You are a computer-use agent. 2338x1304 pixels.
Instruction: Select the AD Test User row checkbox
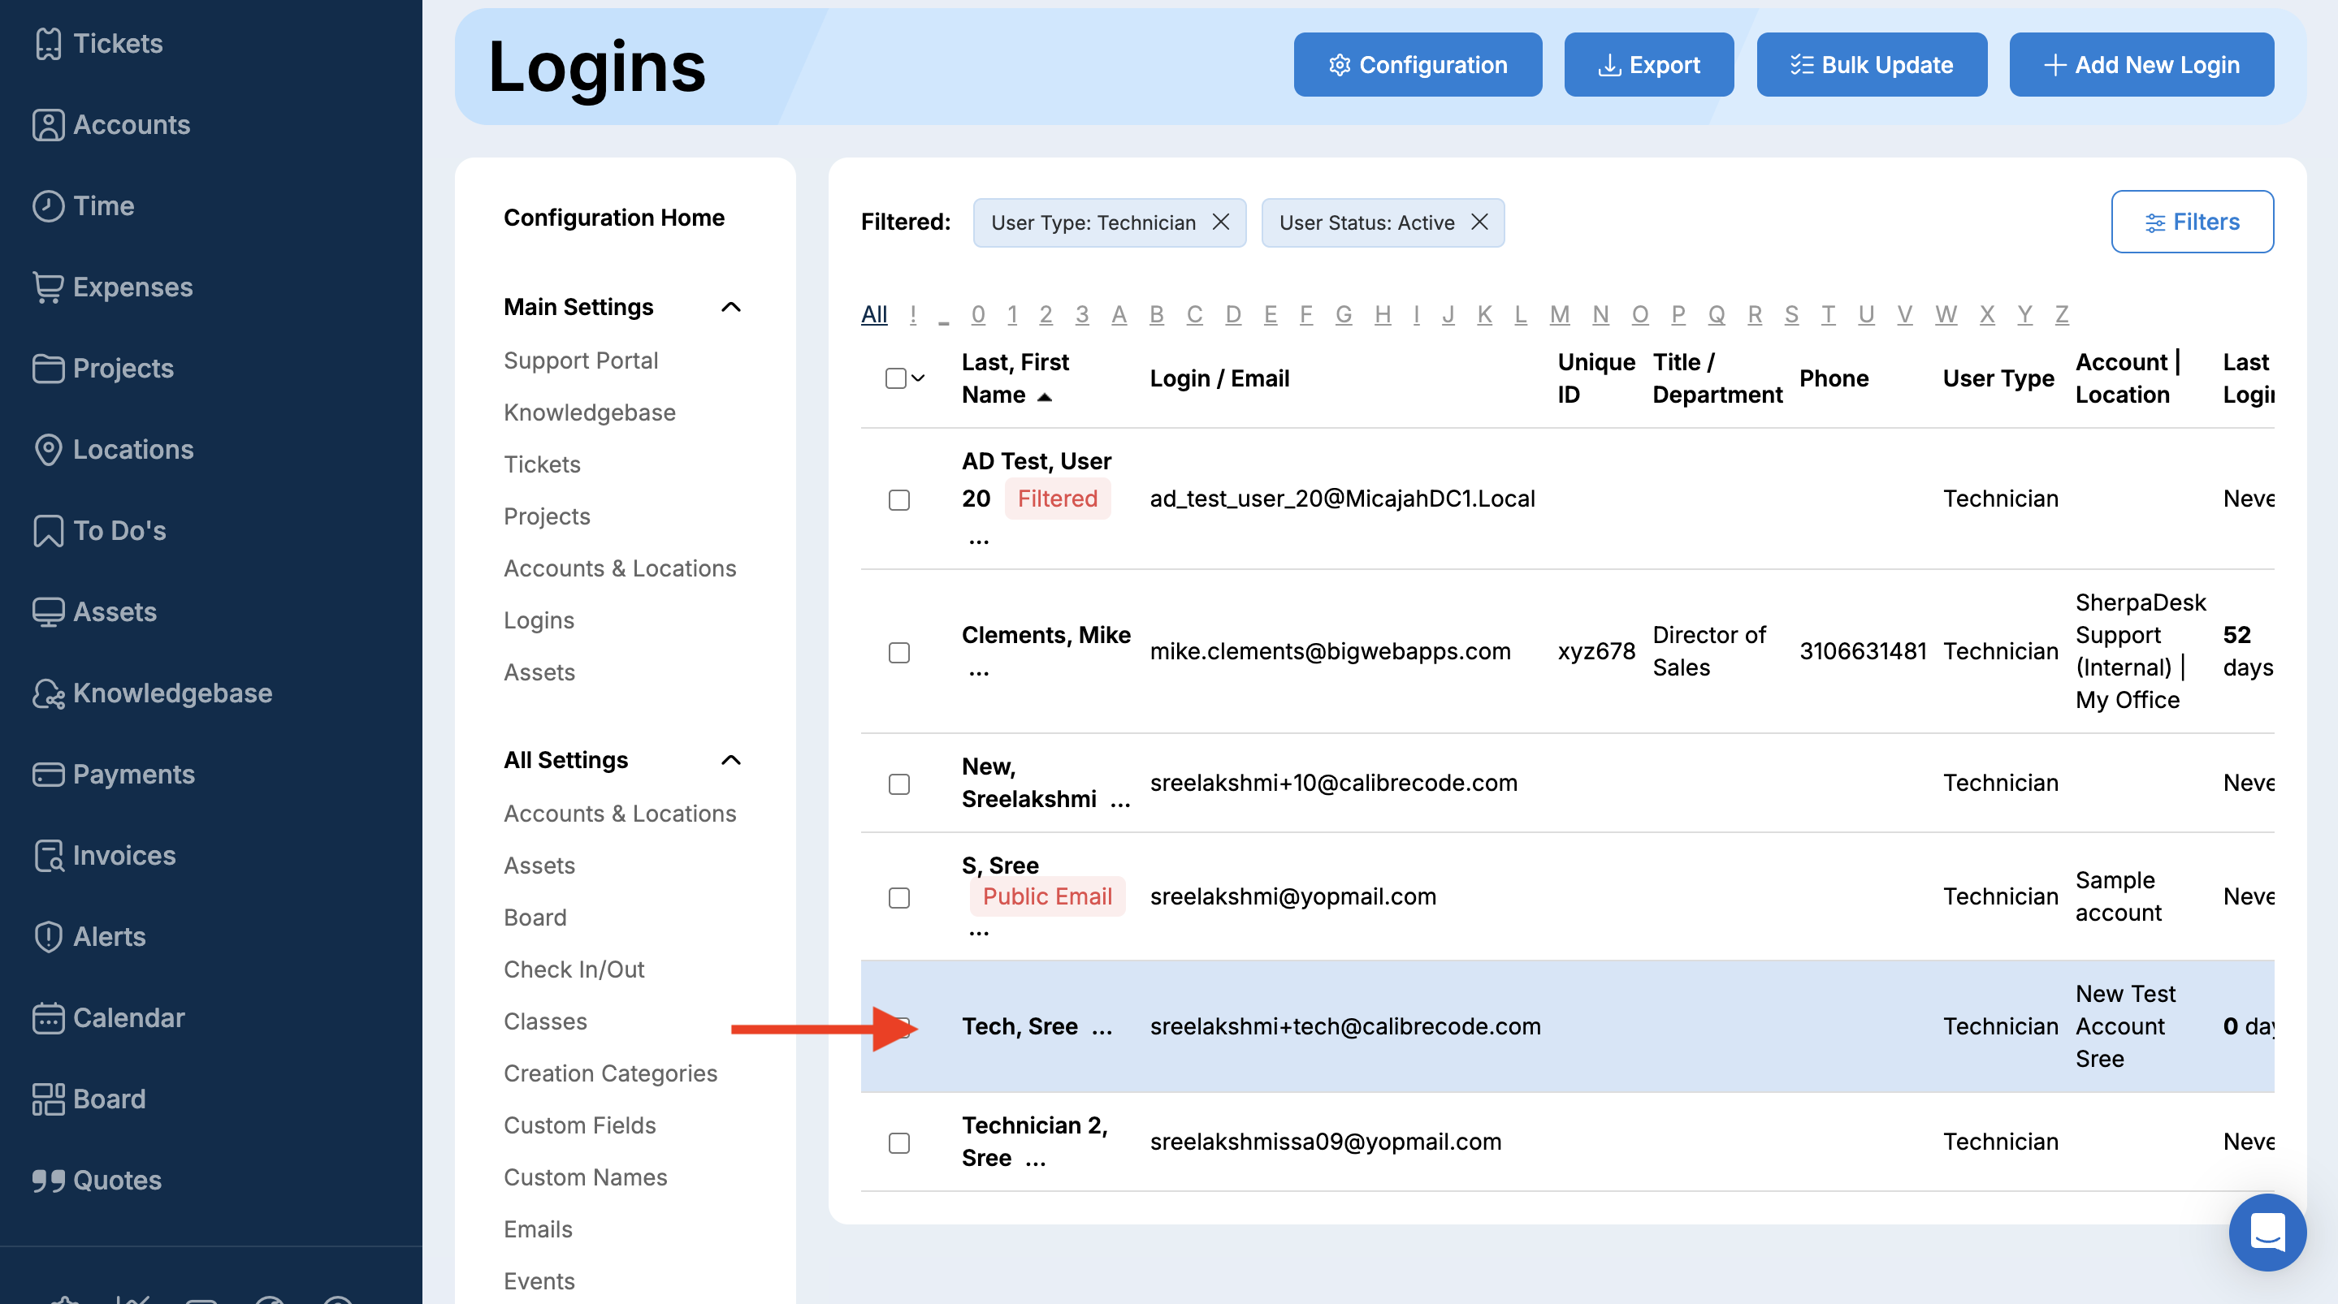(898, 500)
